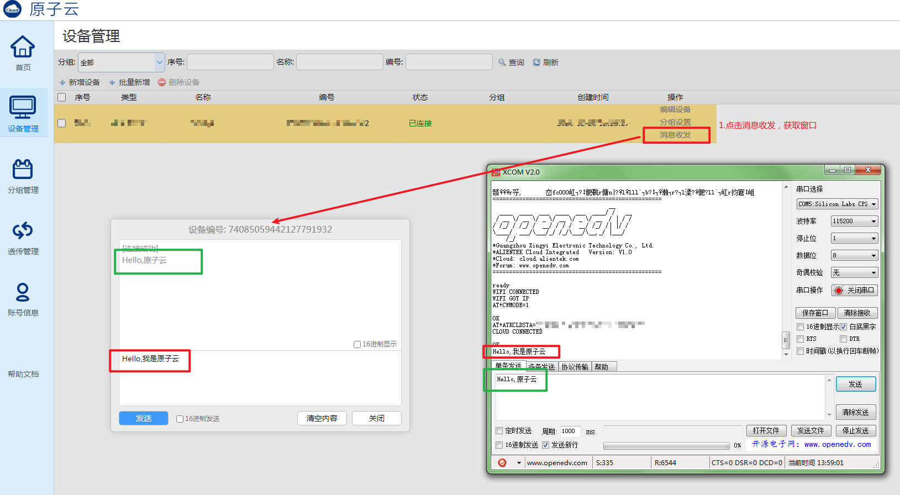Open the 首页 home icon in sidebar
The height and width of the screenshot is (495, 900).
pyautogui.click(x=23, y=46)
